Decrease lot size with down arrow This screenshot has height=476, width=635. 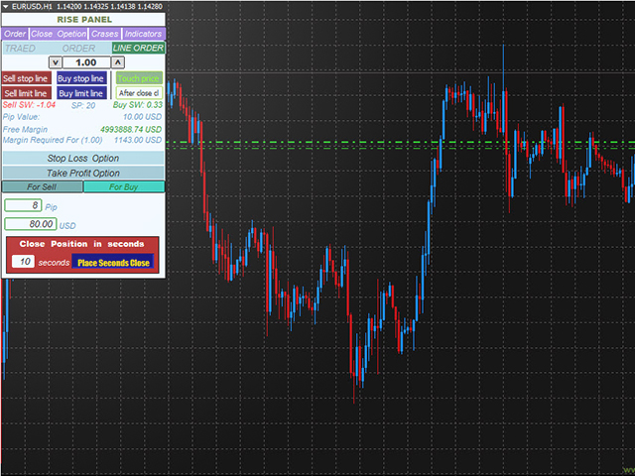coord(56,62)
